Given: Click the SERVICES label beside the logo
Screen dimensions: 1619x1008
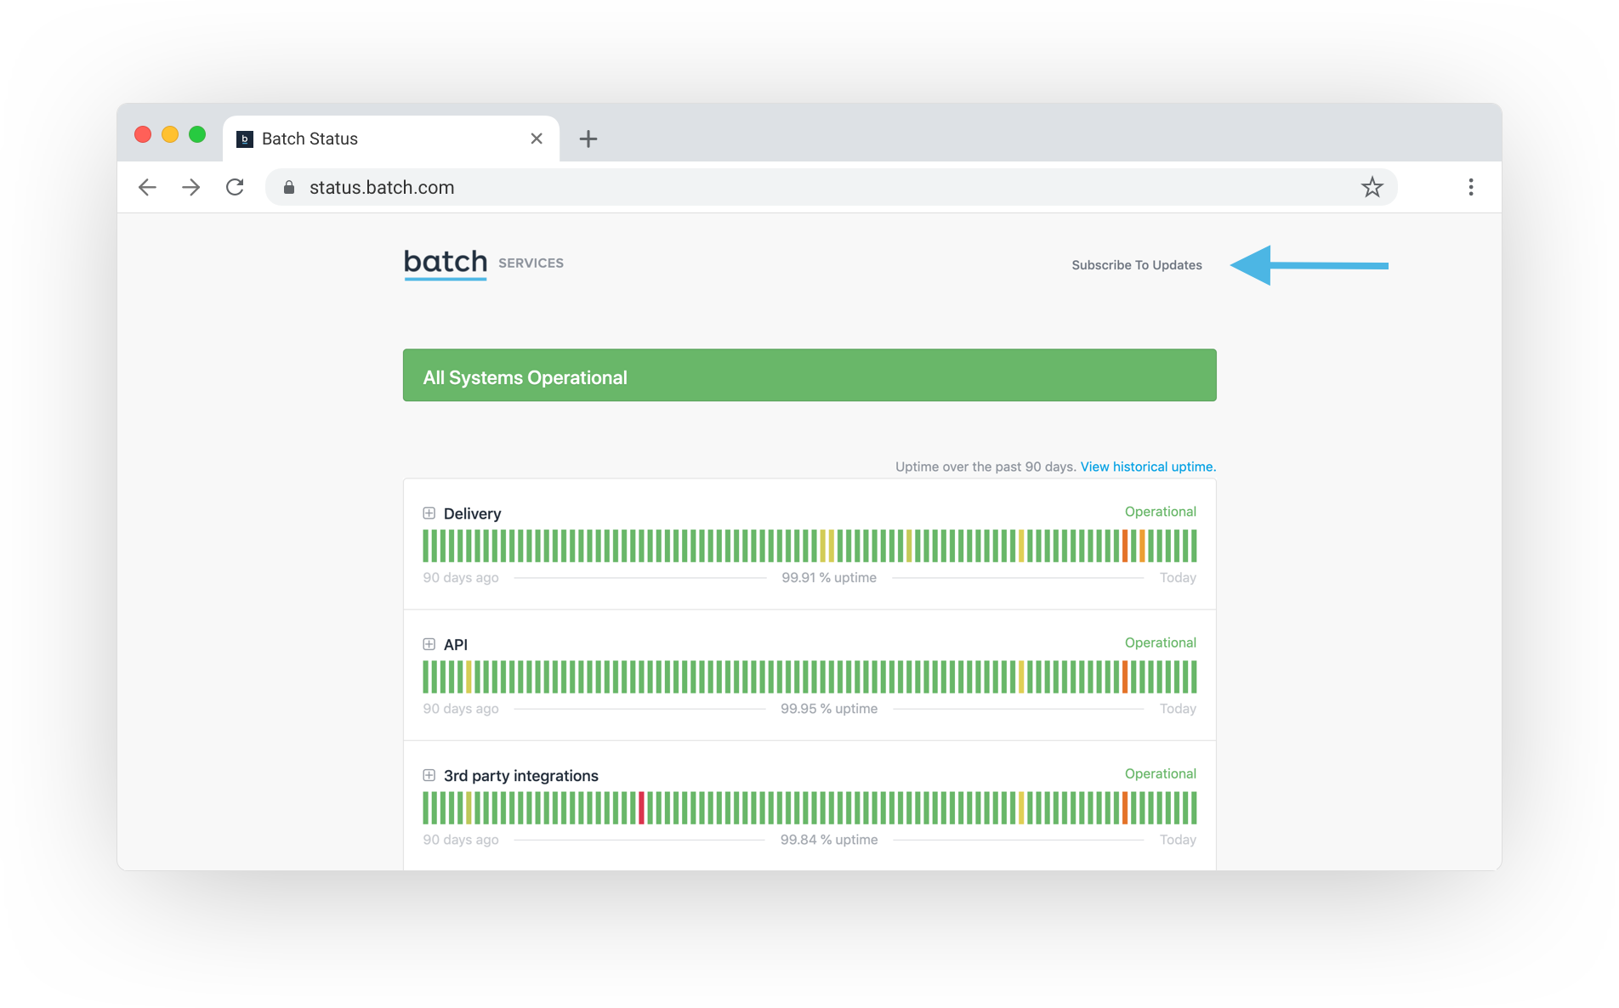Looking at the screenshot, I should tap(531, 263).
